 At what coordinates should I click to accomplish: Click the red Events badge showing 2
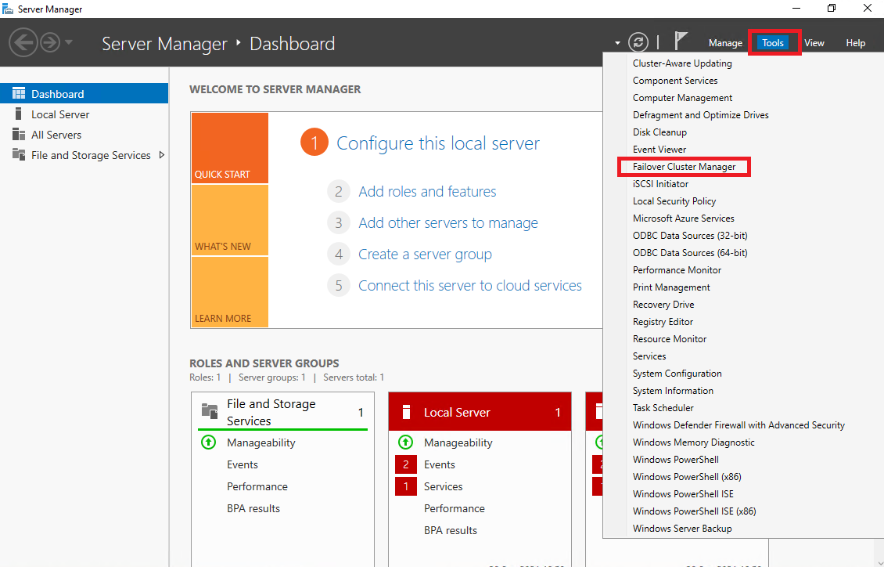(405, 464)
